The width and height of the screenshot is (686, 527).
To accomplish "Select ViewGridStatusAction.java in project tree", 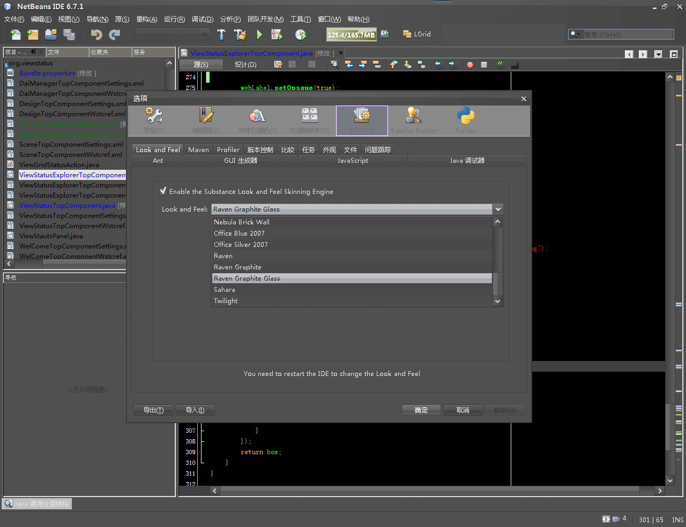I will coord(59,164).
